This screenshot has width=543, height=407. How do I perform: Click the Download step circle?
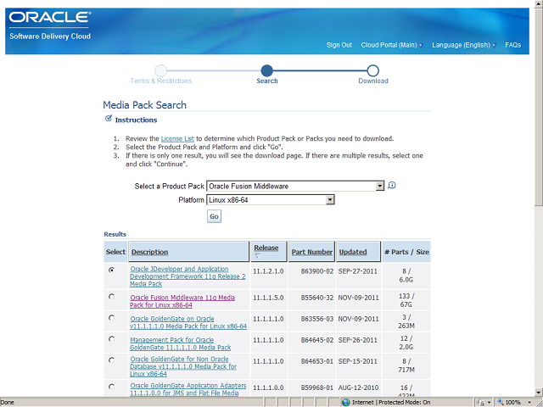point(372,70)
